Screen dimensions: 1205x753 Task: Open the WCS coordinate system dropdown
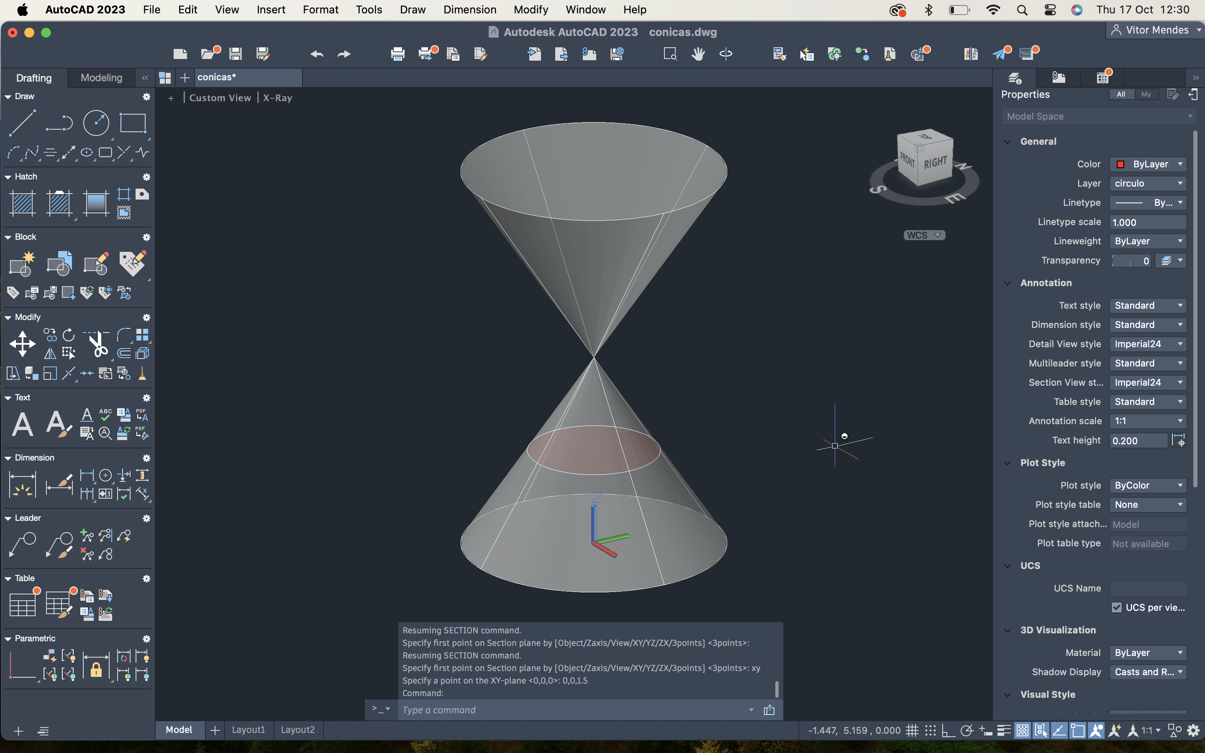click(x=924, y=235)
